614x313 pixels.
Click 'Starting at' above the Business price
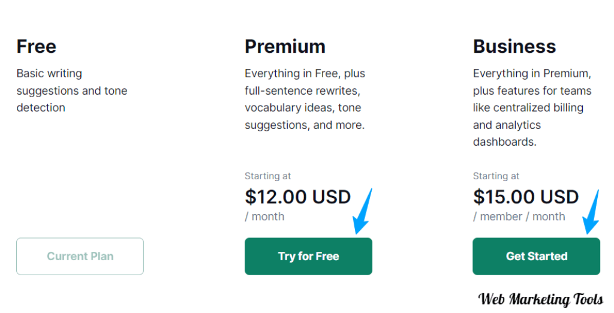coord(496,176)
